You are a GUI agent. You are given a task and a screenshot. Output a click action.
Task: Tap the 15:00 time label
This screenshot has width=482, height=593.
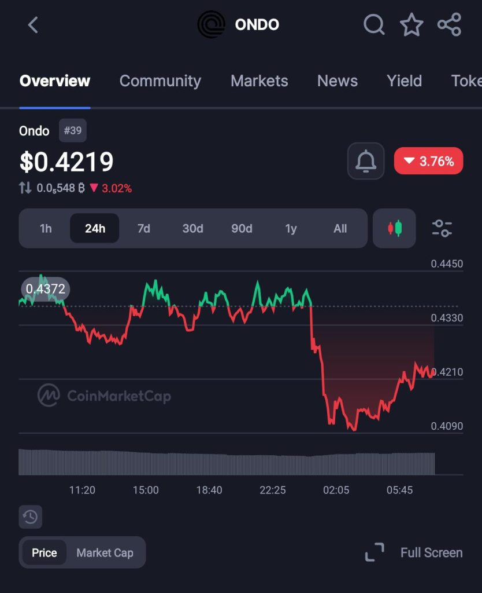tap(146, 490)
